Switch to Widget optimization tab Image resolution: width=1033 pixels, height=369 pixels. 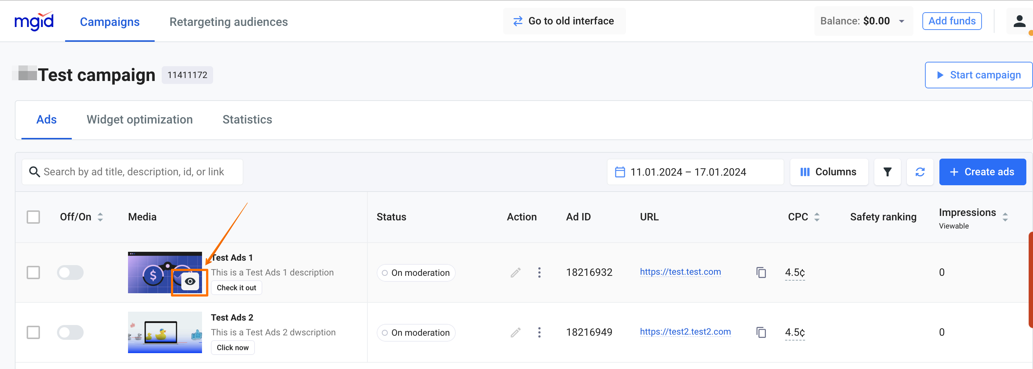[139, 119]
